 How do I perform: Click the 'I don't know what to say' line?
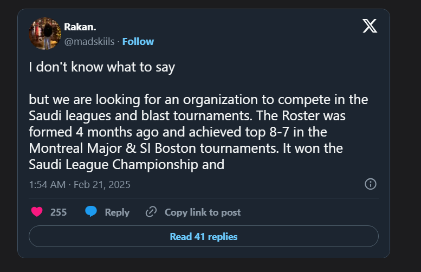pyautogui.click(x=102, y=68)
